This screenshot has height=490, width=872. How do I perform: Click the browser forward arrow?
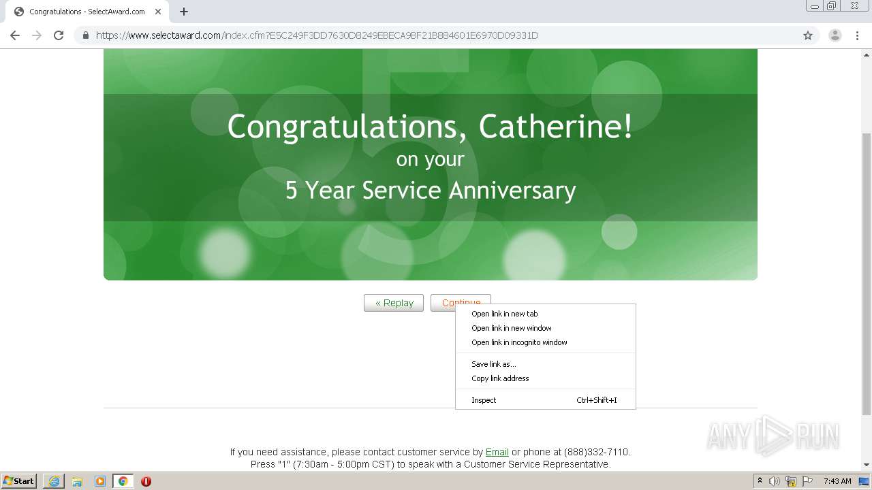[x=37, y=35]
